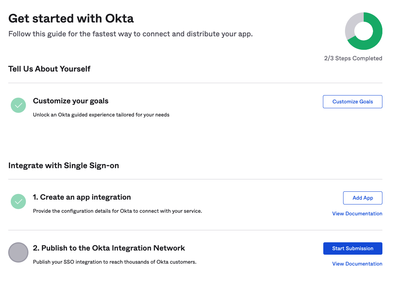Click the "Unlock an Okta guided experience" description

click(x=101, y=115)
